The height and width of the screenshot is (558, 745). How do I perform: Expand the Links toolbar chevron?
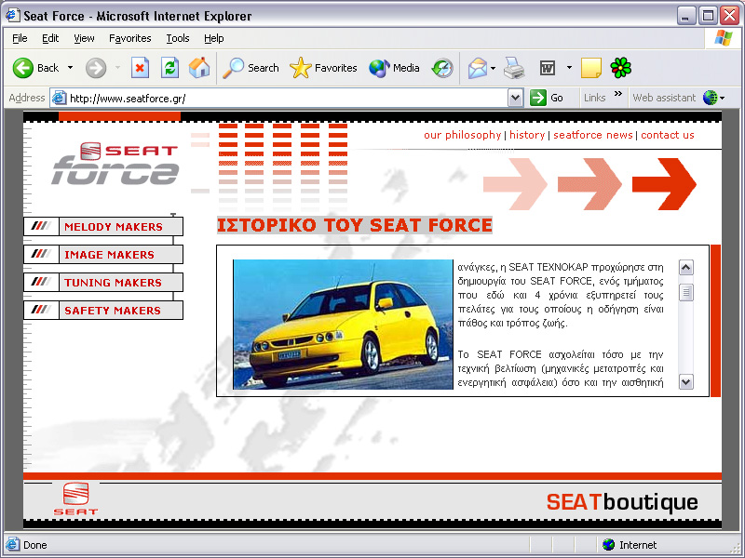tap(617, 94)
